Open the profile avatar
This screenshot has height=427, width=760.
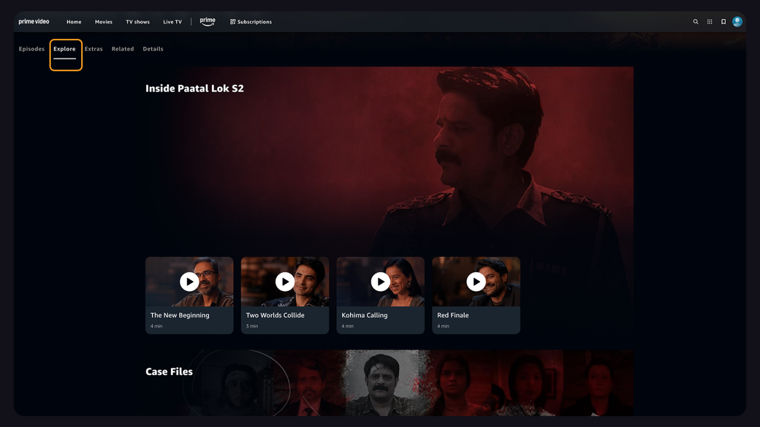(x=738, y=21)
